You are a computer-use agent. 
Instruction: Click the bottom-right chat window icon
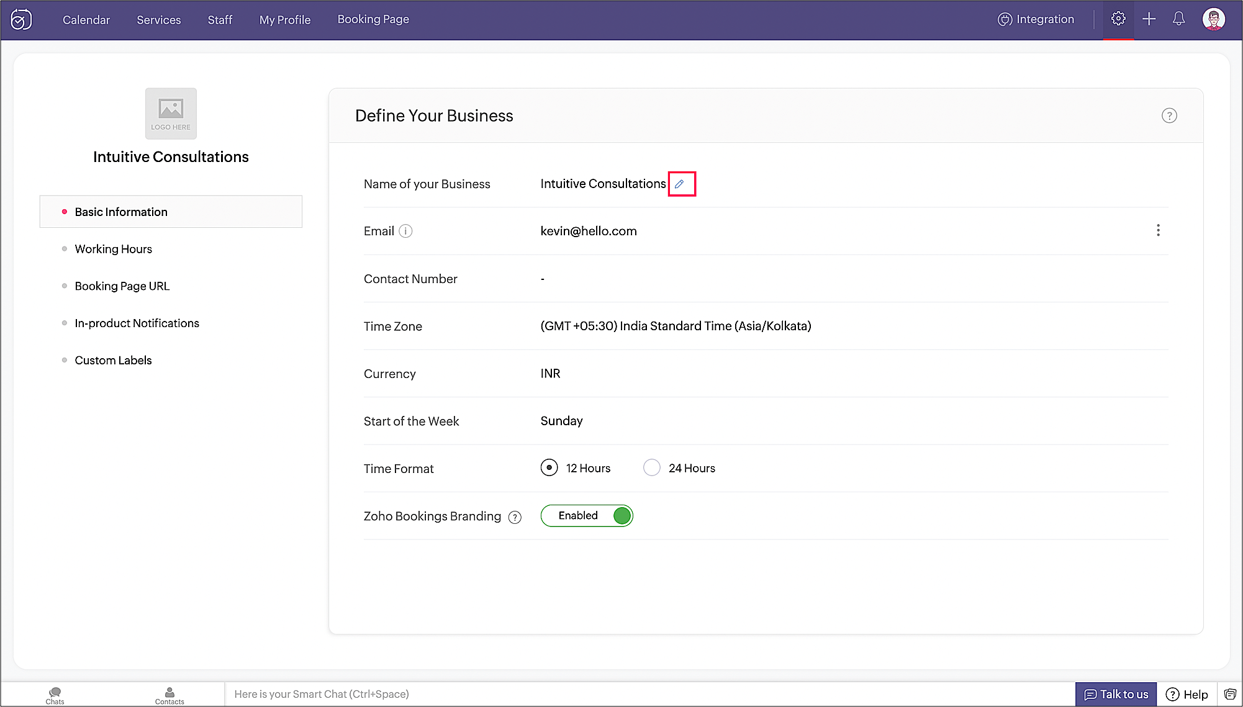tap(1230, 694)
